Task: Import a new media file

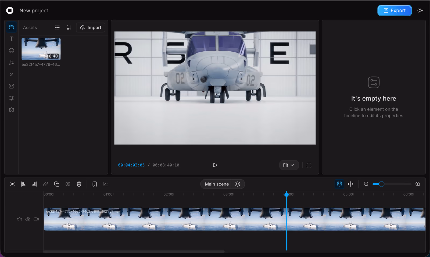Action: tap(91, 27)
